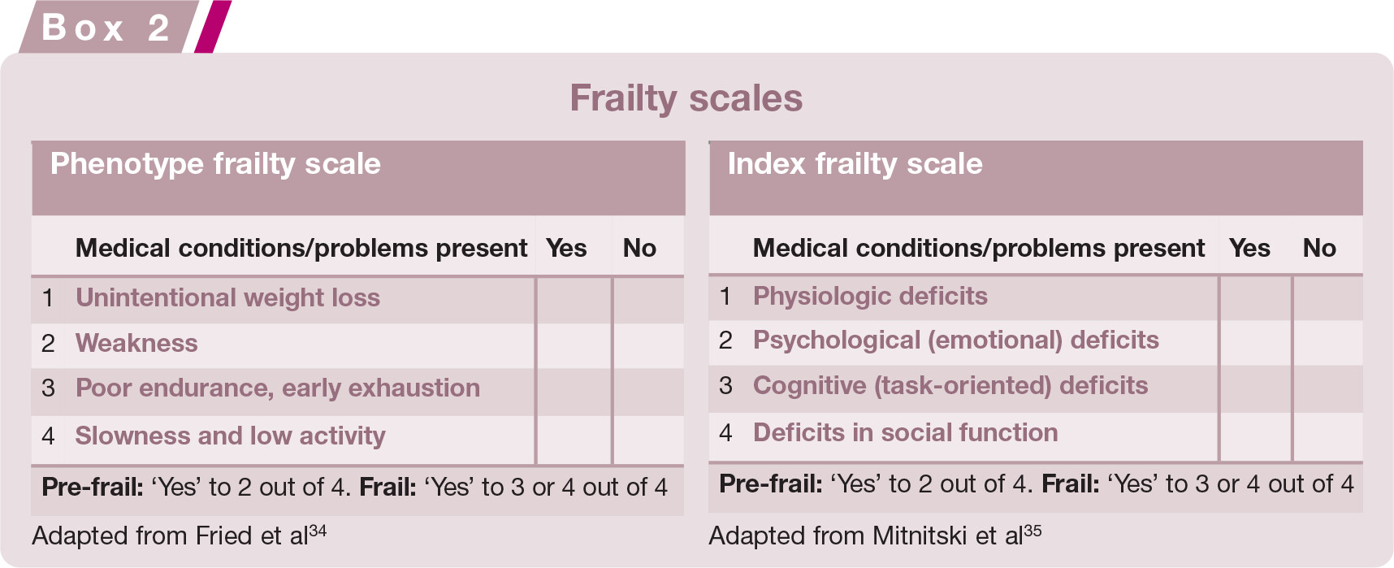Tick Yes for Poor endurance, early exhaustion
Screen dimensions: 1394x568
(x=574, y=392)
